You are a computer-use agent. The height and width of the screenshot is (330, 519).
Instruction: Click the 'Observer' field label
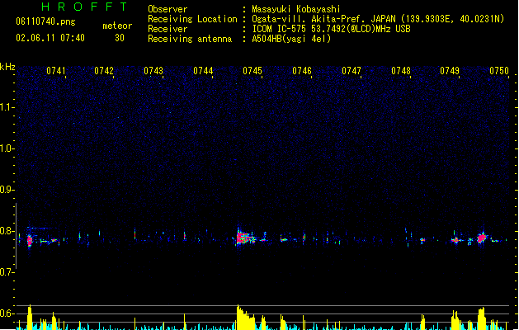tap(167, 9)
